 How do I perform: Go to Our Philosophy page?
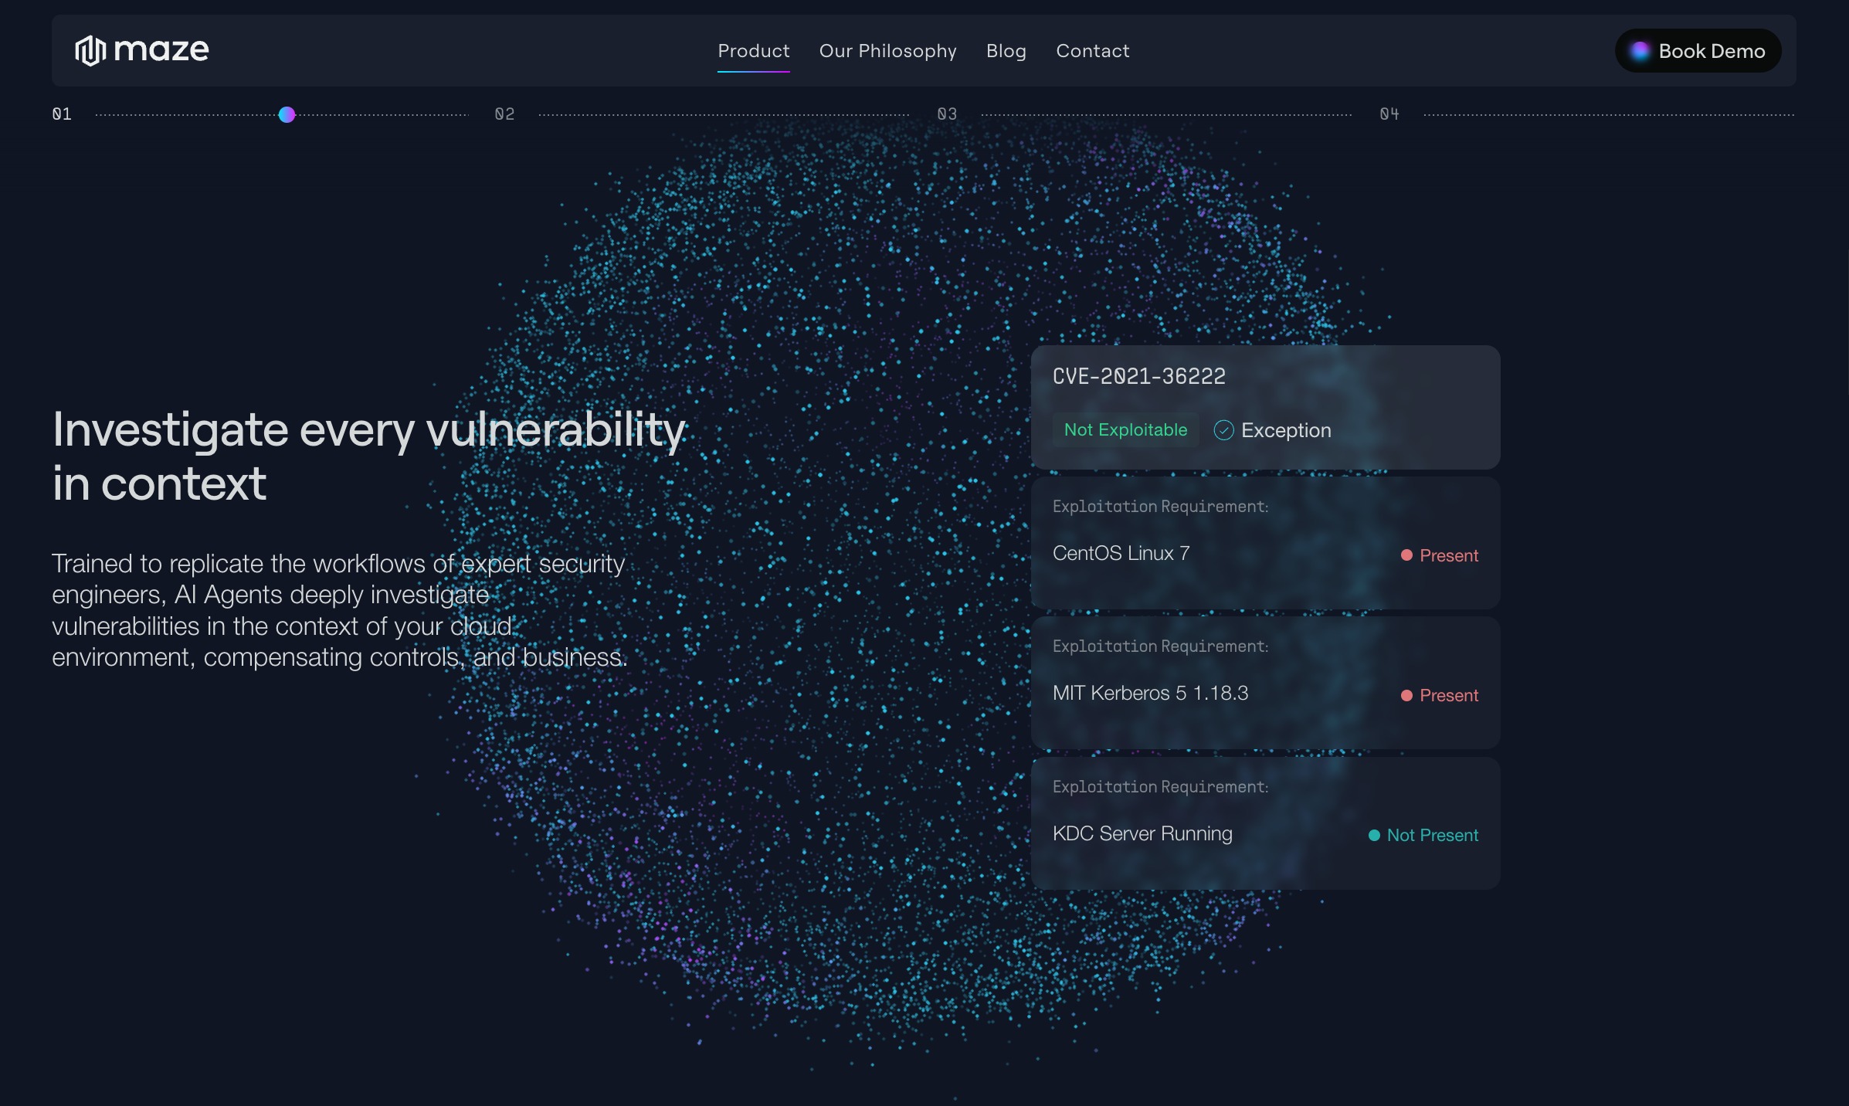887,51
